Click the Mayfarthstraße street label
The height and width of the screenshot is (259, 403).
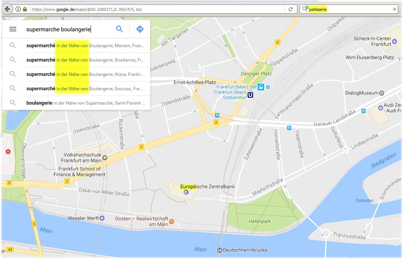[x=268, y=187]
